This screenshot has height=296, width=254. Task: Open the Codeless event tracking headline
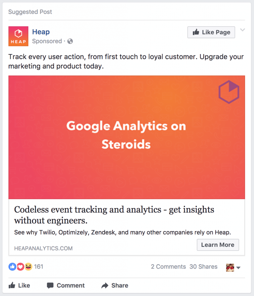[x=114, y=215]
